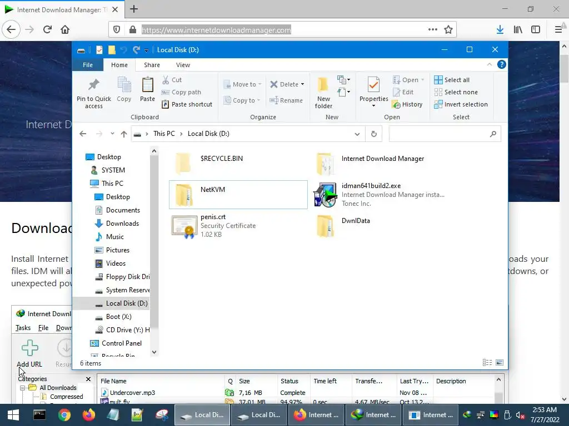Click the muted volume tray icon
Viewport: 569px width, 426px height.
tap(520, 415)
